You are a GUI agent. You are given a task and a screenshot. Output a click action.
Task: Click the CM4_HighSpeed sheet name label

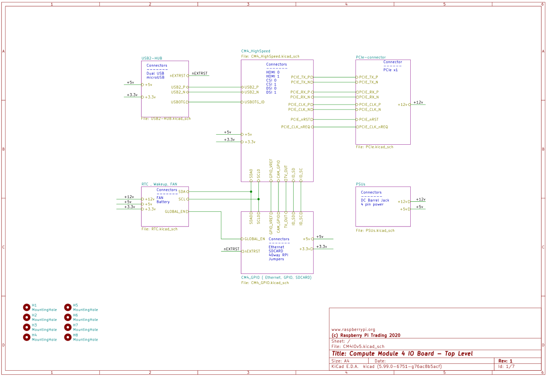coord(255,51)
